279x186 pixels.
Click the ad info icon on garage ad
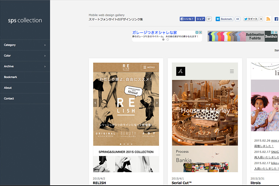[197, 32]
